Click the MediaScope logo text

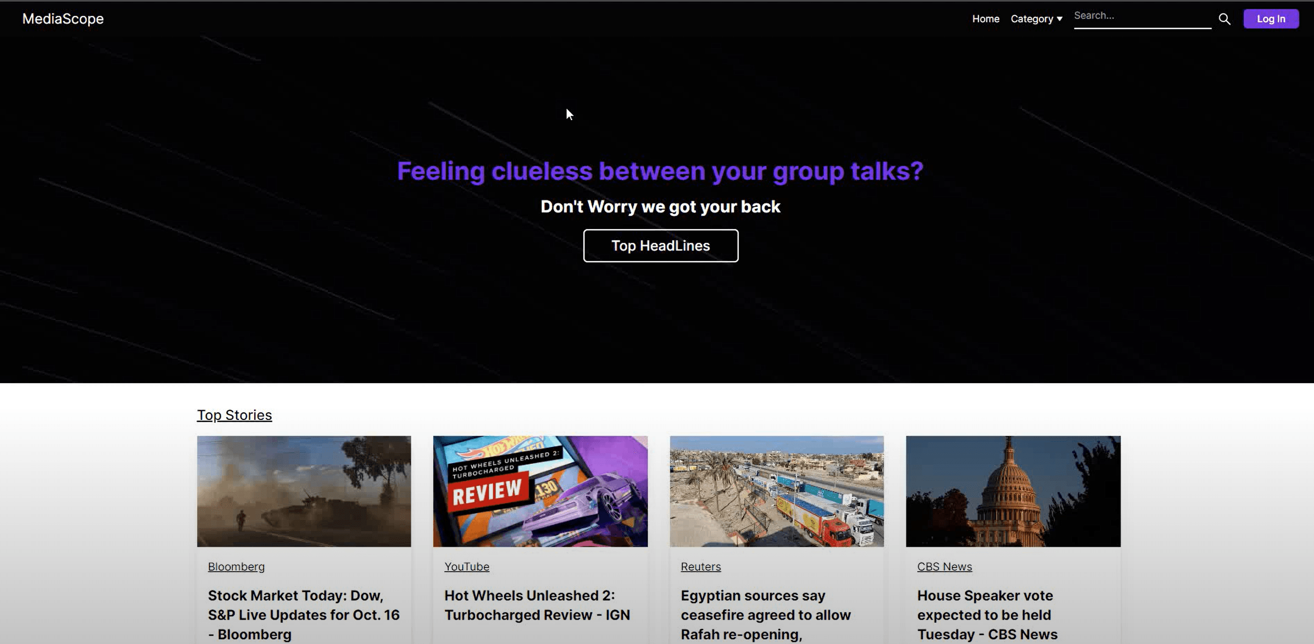(63, 19)
